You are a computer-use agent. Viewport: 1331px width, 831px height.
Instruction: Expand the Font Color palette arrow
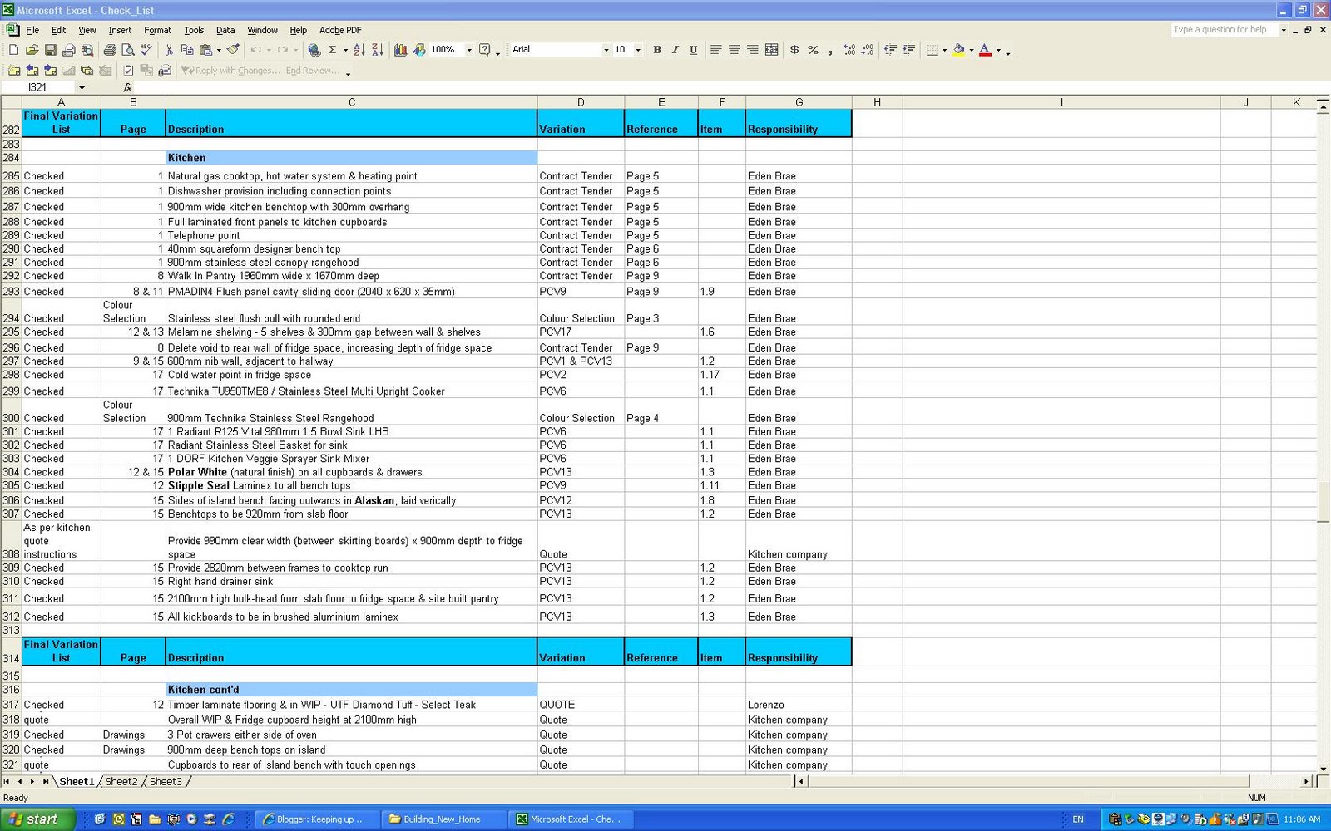tap(998, 50)
